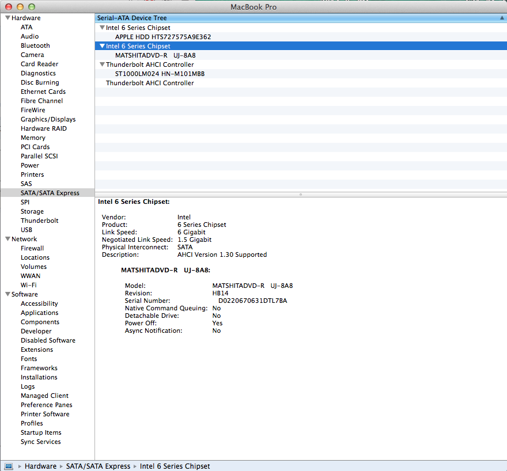507x471 pixels.
Task: Select Fibre Channel in sidebar
Action: (x=41, y=101)
